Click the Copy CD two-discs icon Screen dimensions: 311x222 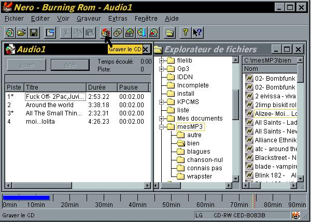point(118,33)
